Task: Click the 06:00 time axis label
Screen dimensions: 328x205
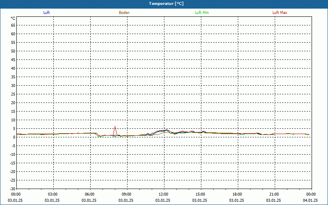Action: point(89,194)
